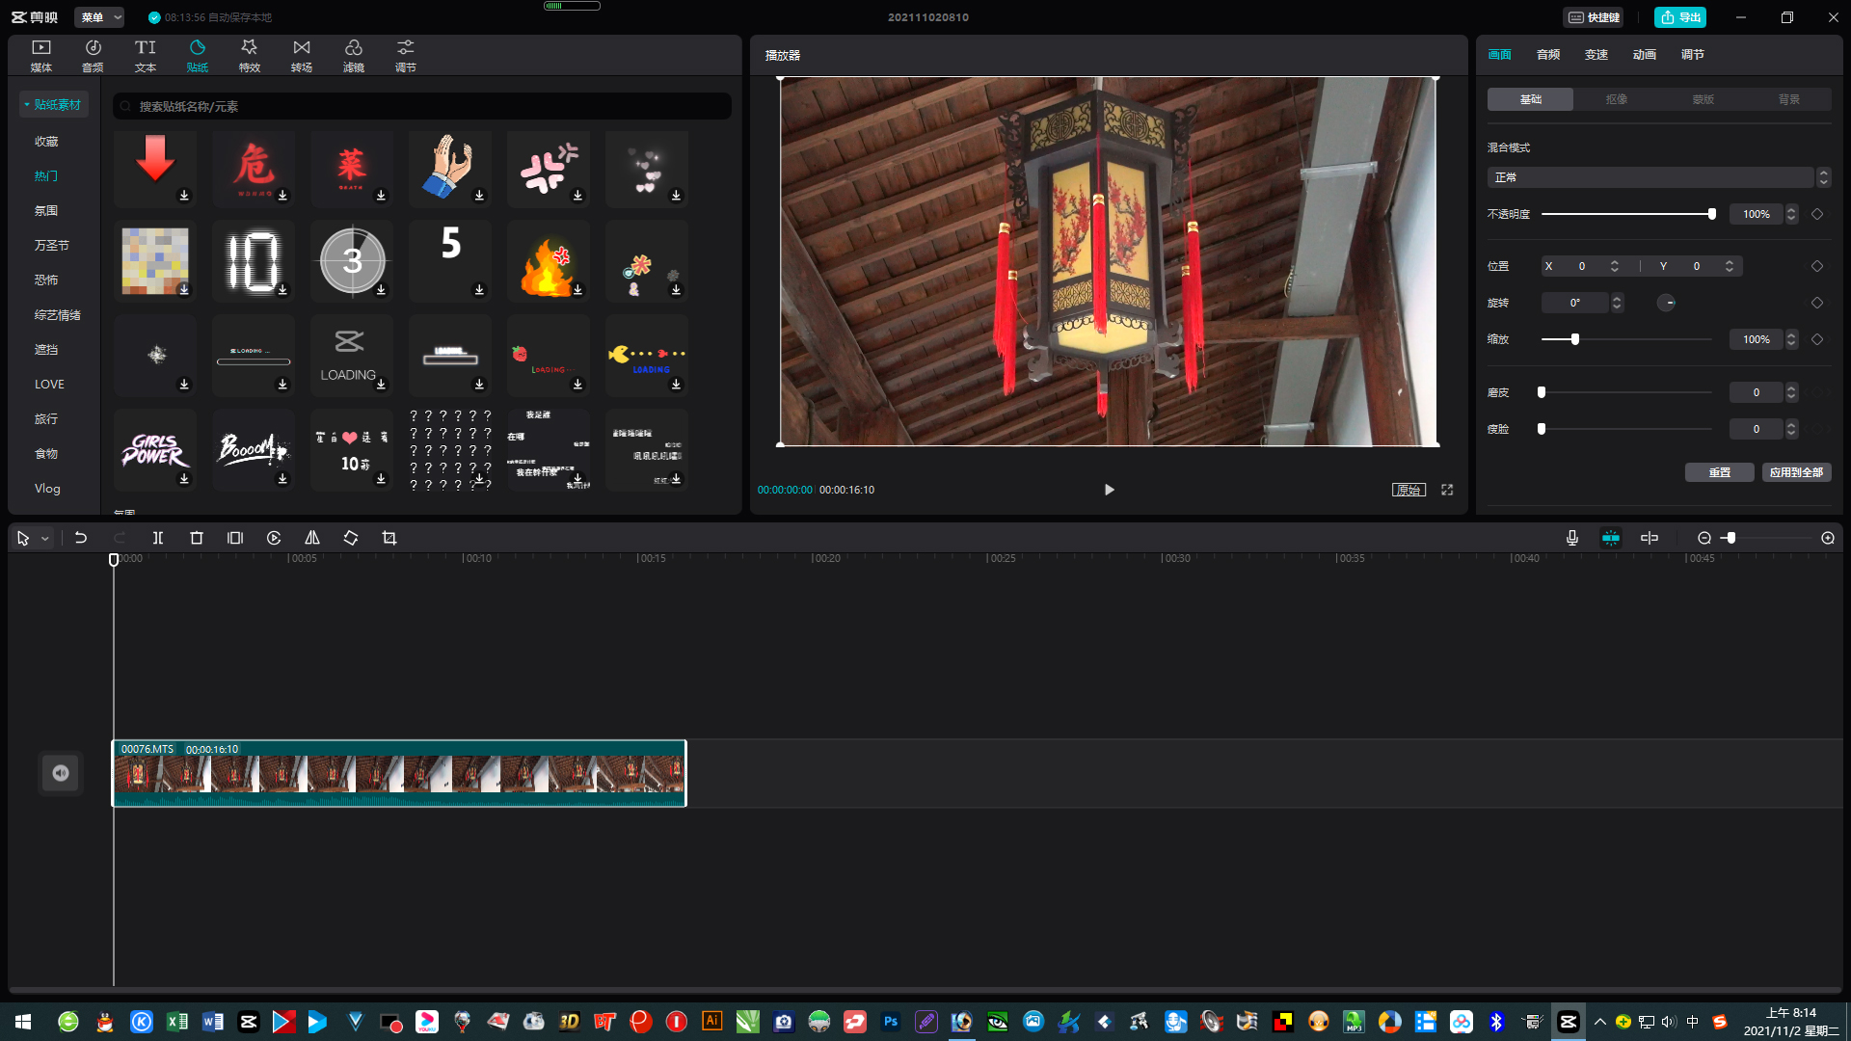Select the 00076.MTS clip on timeline

[399, 773]
